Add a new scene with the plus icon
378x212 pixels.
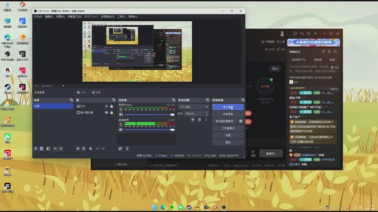click(36, 149)
